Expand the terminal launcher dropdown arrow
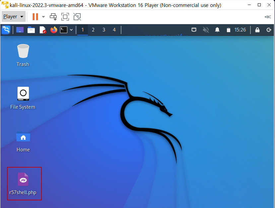This screenshot has height=208, width=275. 71,30
